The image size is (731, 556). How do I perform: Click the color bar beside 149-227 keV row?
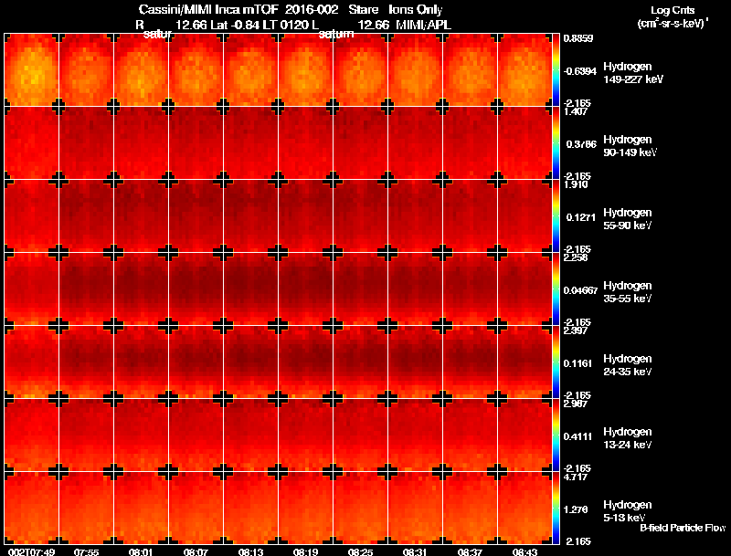(x=556, y=70)
